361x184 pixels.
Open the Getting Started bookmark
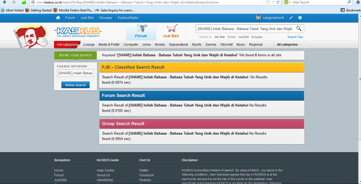coord(38,10)
